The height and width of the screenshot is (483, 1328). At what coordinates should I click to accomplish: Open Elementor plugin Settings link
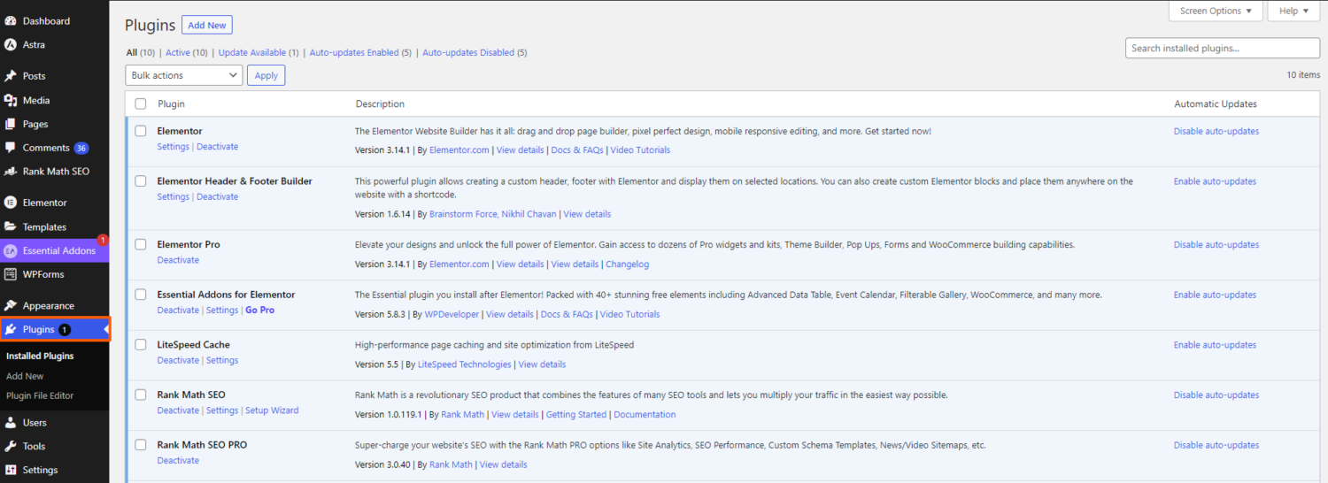pos(174,147)
